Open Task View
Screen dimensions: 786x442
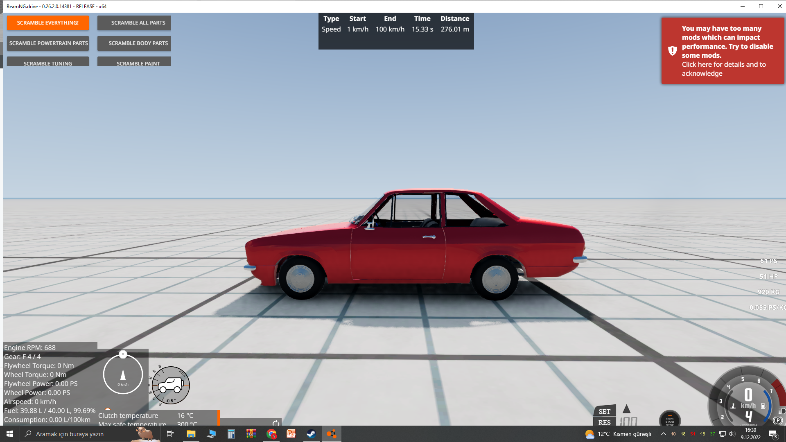click(x=170, y=434)
